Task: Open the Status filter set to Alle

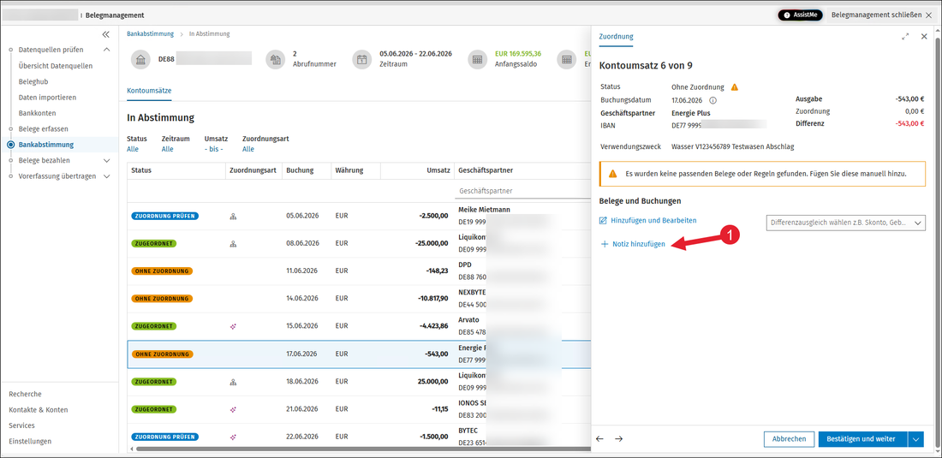Action: [133, 149]
